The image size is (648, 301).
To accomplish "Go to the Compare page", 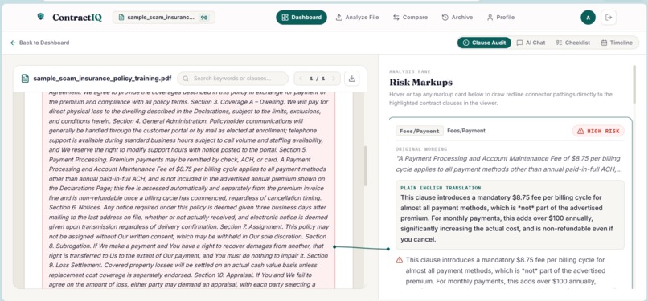I will click(410, 18).
